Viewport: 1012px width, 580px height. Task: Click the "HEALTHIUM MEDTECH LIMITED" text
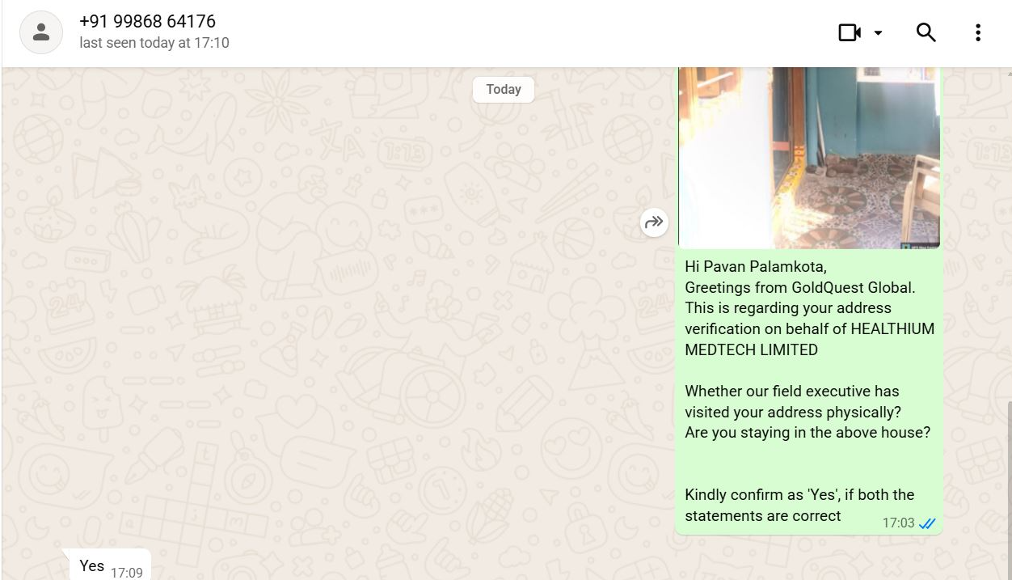(809, 340)
